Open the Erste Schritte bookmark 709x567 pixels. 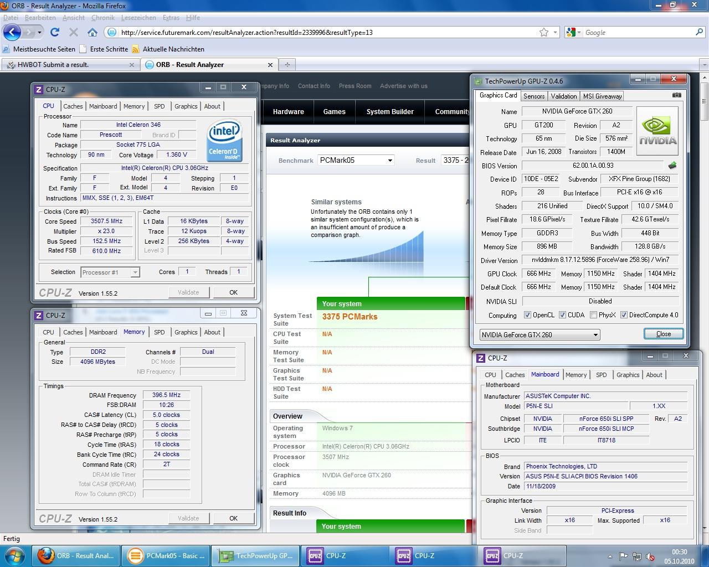pos(104,49)
